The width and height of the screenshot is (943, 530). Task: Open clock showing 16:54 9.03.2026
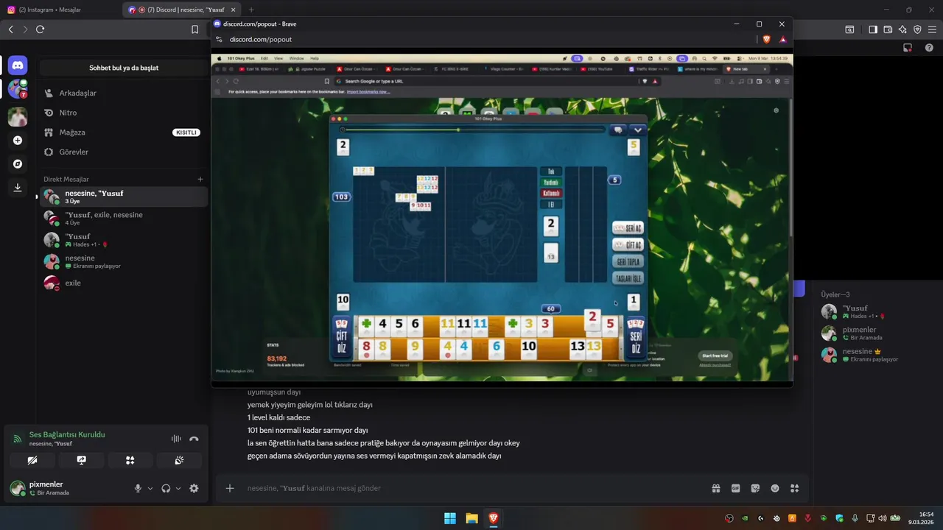pyautogui.click(x=921, y=518)
